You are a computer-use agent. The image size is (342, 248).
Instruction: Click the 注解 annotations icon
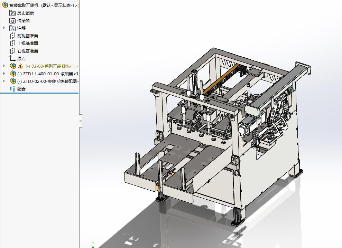tap(12, 28)
